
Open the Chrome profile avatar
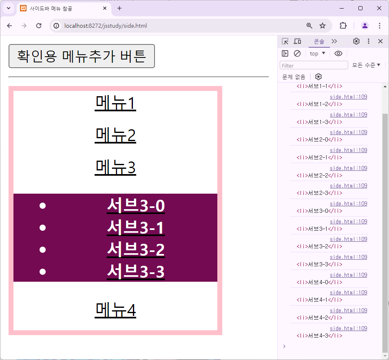coord(365,26)
